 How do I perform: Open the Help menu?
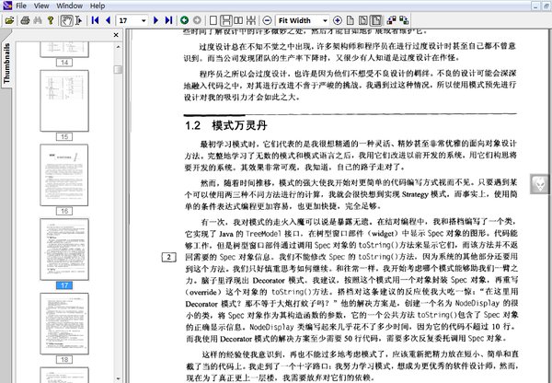98,6
